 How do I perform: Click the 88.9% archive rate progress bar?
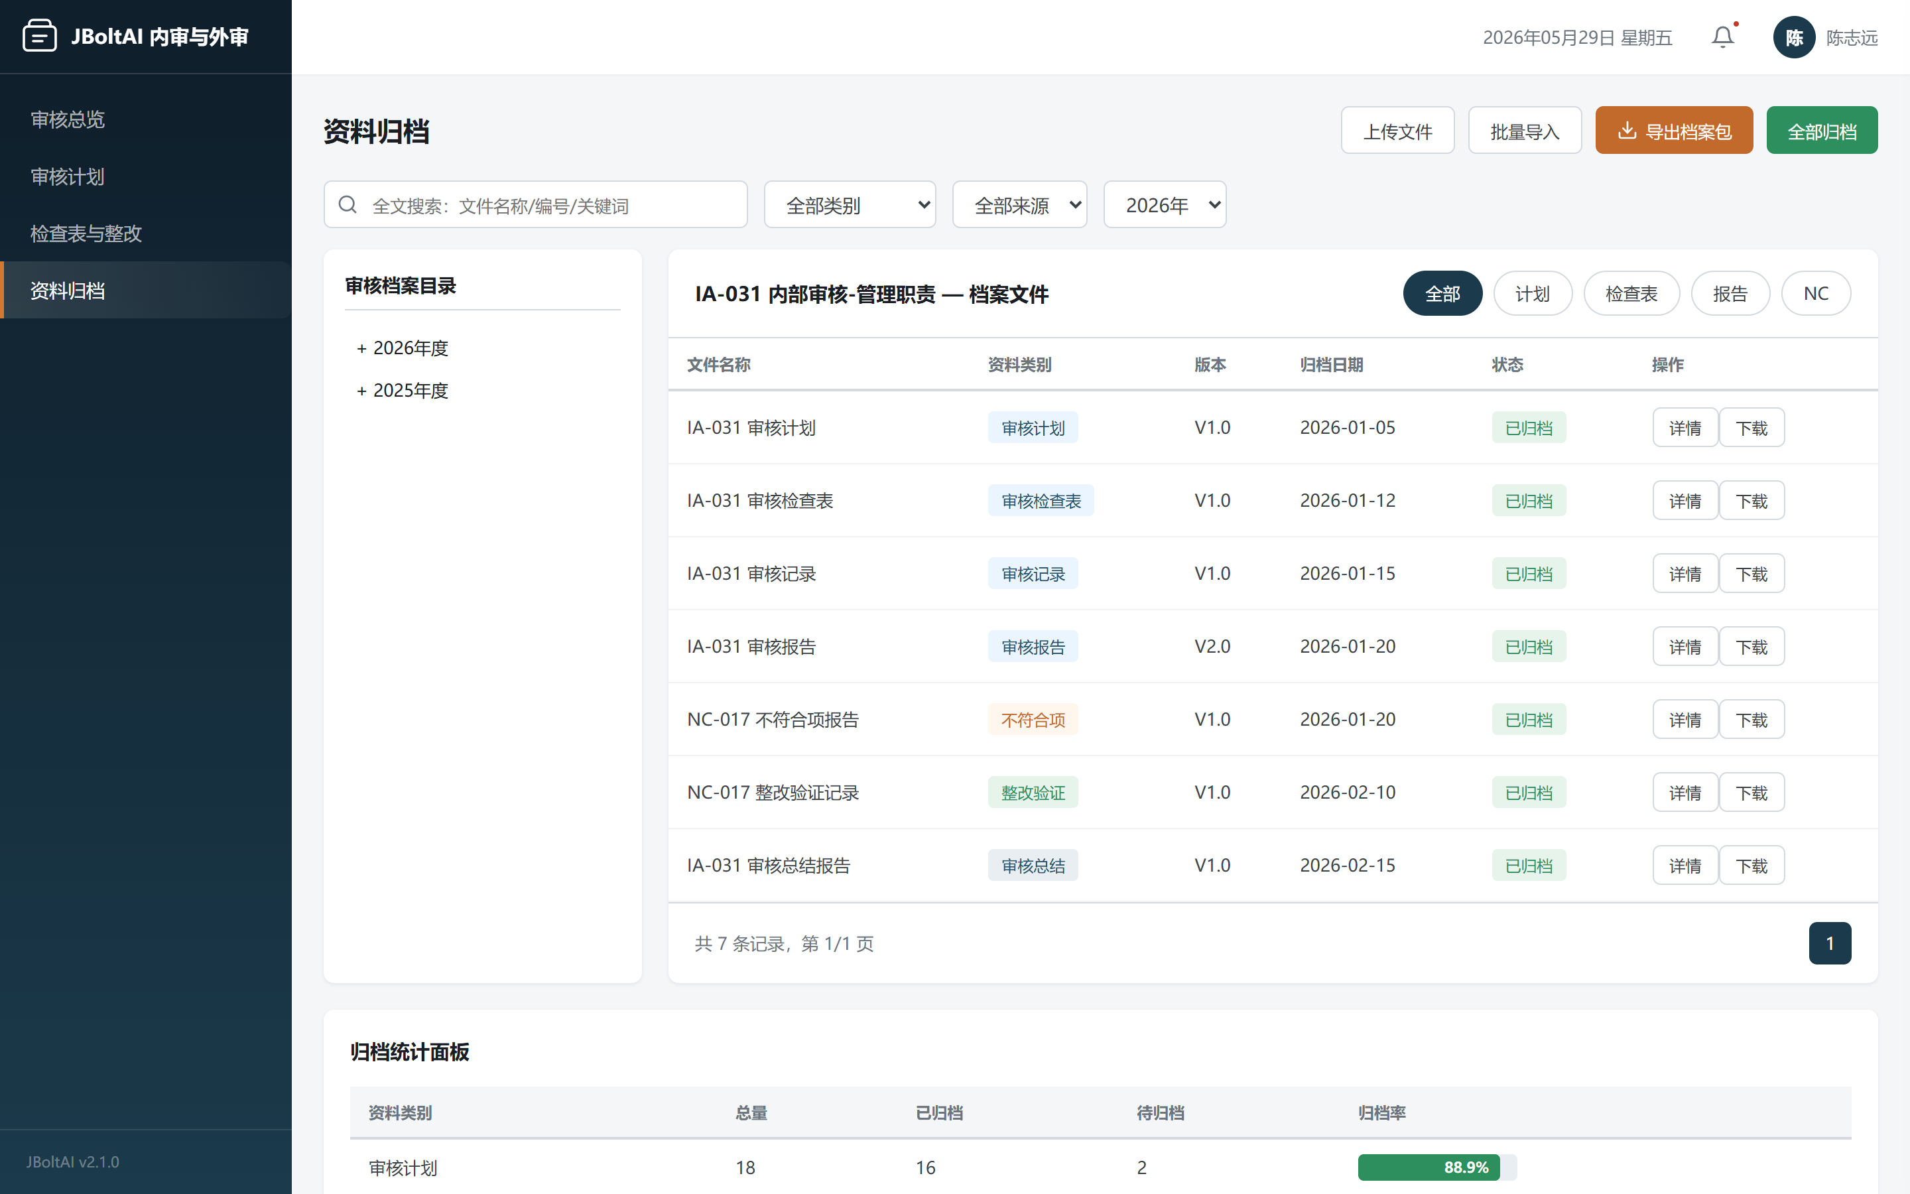tap(1437, 1167)
